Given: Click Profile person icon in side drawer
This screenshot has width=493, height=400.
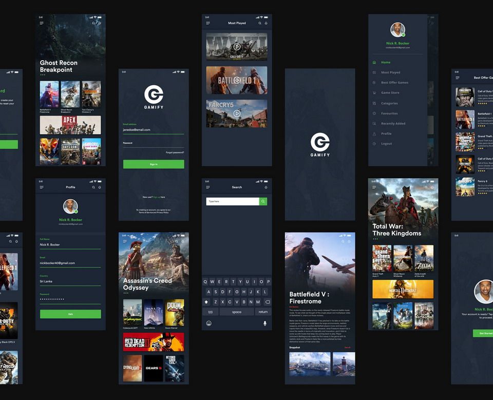Looking at the screenshot, I should tap(374, 134).
